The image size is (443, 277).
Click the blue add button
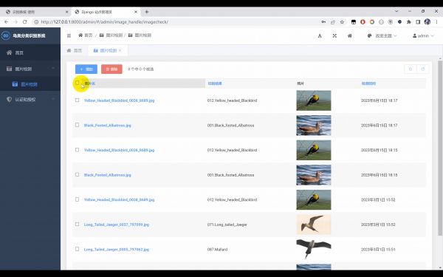click(x=86, y=69)
